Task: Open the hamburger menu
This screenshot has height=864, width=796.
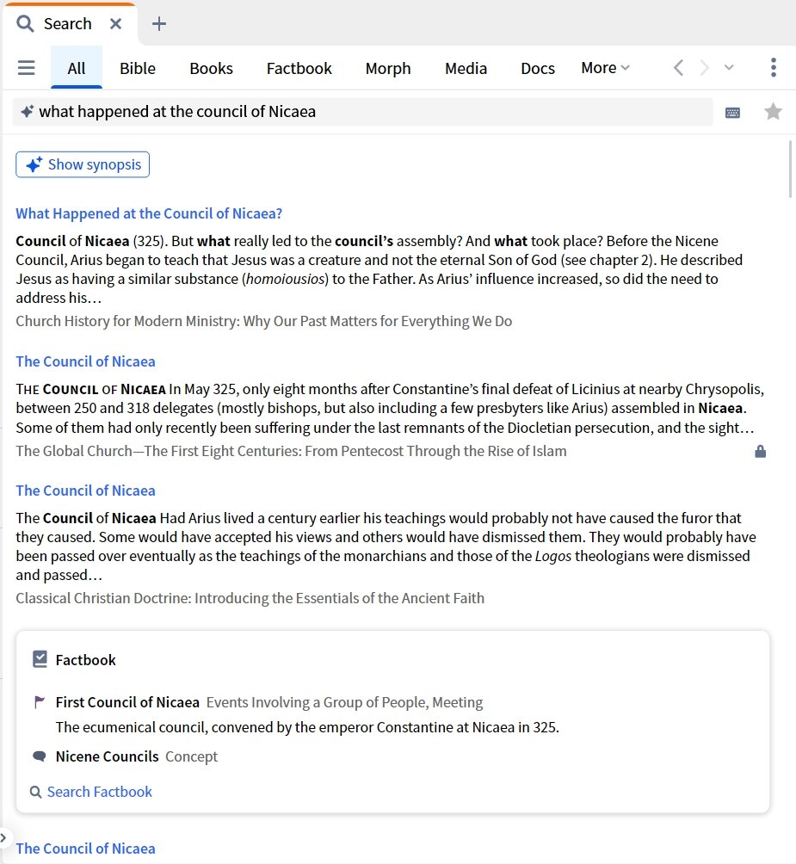Action: coord(26,68)
